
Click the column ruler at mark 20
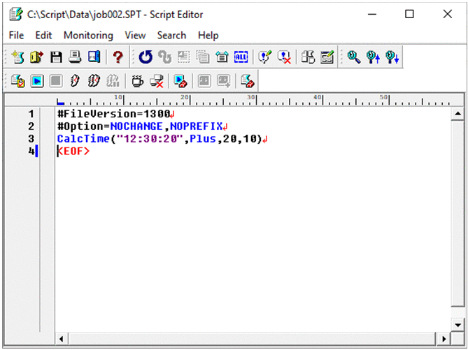[x=185, y=97]
